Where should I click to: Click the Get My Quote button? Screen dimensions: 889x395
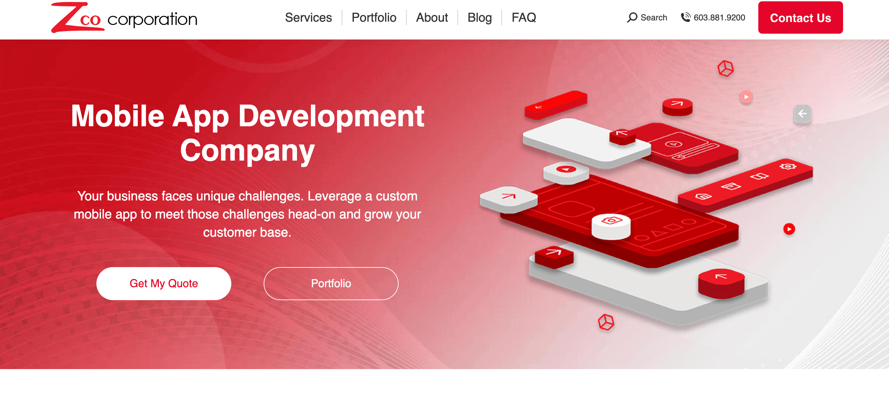[164, 283]
